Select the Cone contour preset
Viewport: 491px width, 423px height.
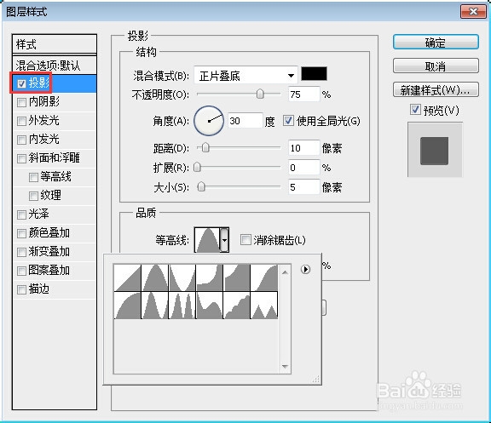point(154,277)
